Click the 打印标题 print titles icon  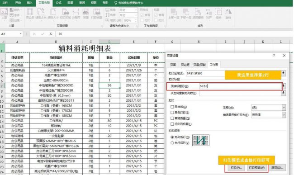(x=96, y=14)
